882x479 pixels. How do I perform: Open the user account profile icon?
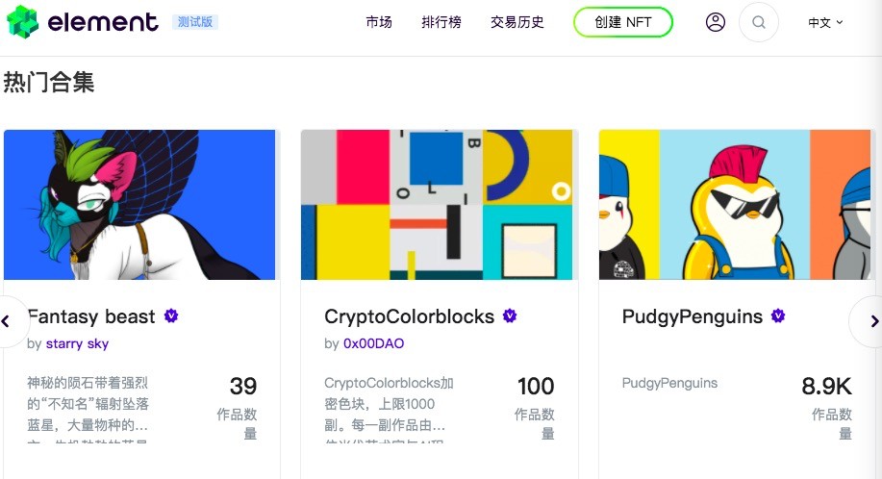click(x=715, y=22)
